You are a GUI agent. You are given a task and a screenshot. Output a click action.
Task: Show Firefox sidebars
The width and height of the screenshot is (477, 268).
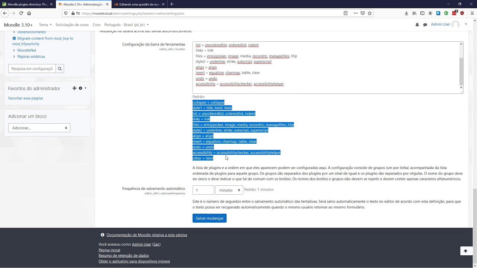click(422, 13)
